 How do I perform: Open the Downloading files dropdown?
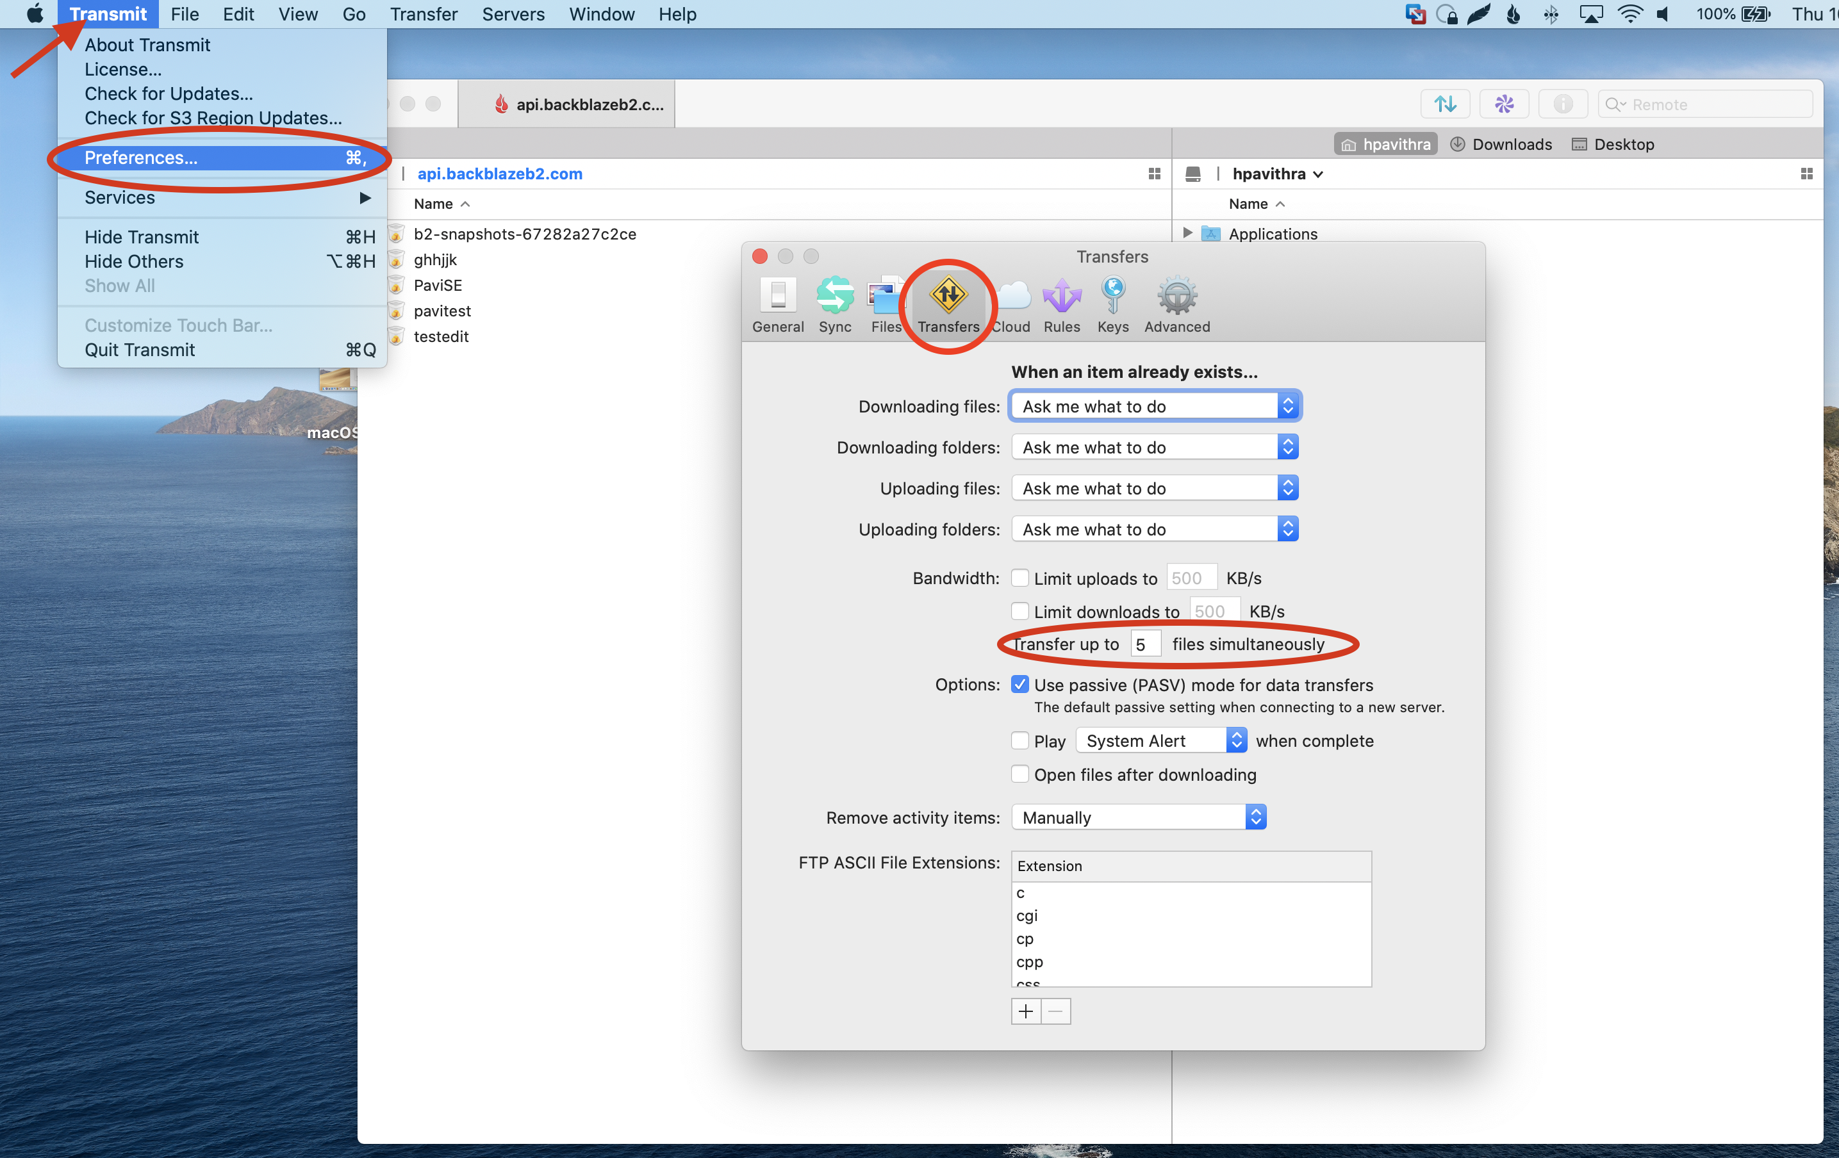click(1155, 406)
